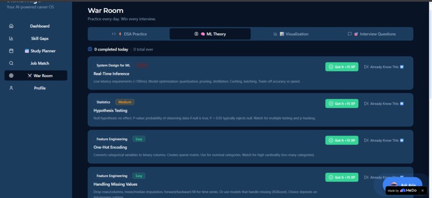Mark Real-Time Inference as Got it
Screen dimensions: 432x198
click(x=341, y=67)
